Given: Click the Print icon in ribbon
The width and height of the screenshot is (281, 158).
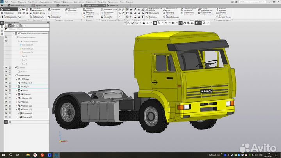Looking at the screenshot, I should click(20, 13).
